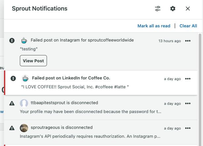Click View Post button

(33, 61)
